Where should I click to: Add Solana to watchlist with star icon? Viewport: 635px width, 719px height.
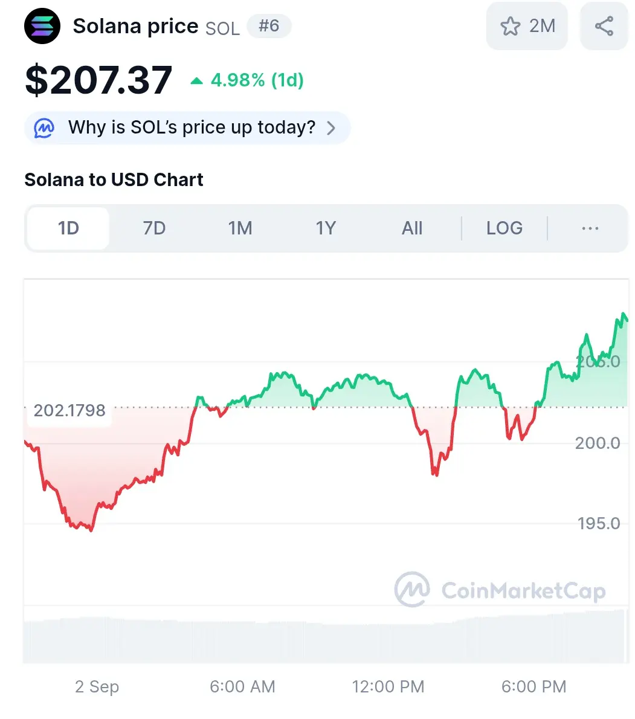(x=511, y=26)
